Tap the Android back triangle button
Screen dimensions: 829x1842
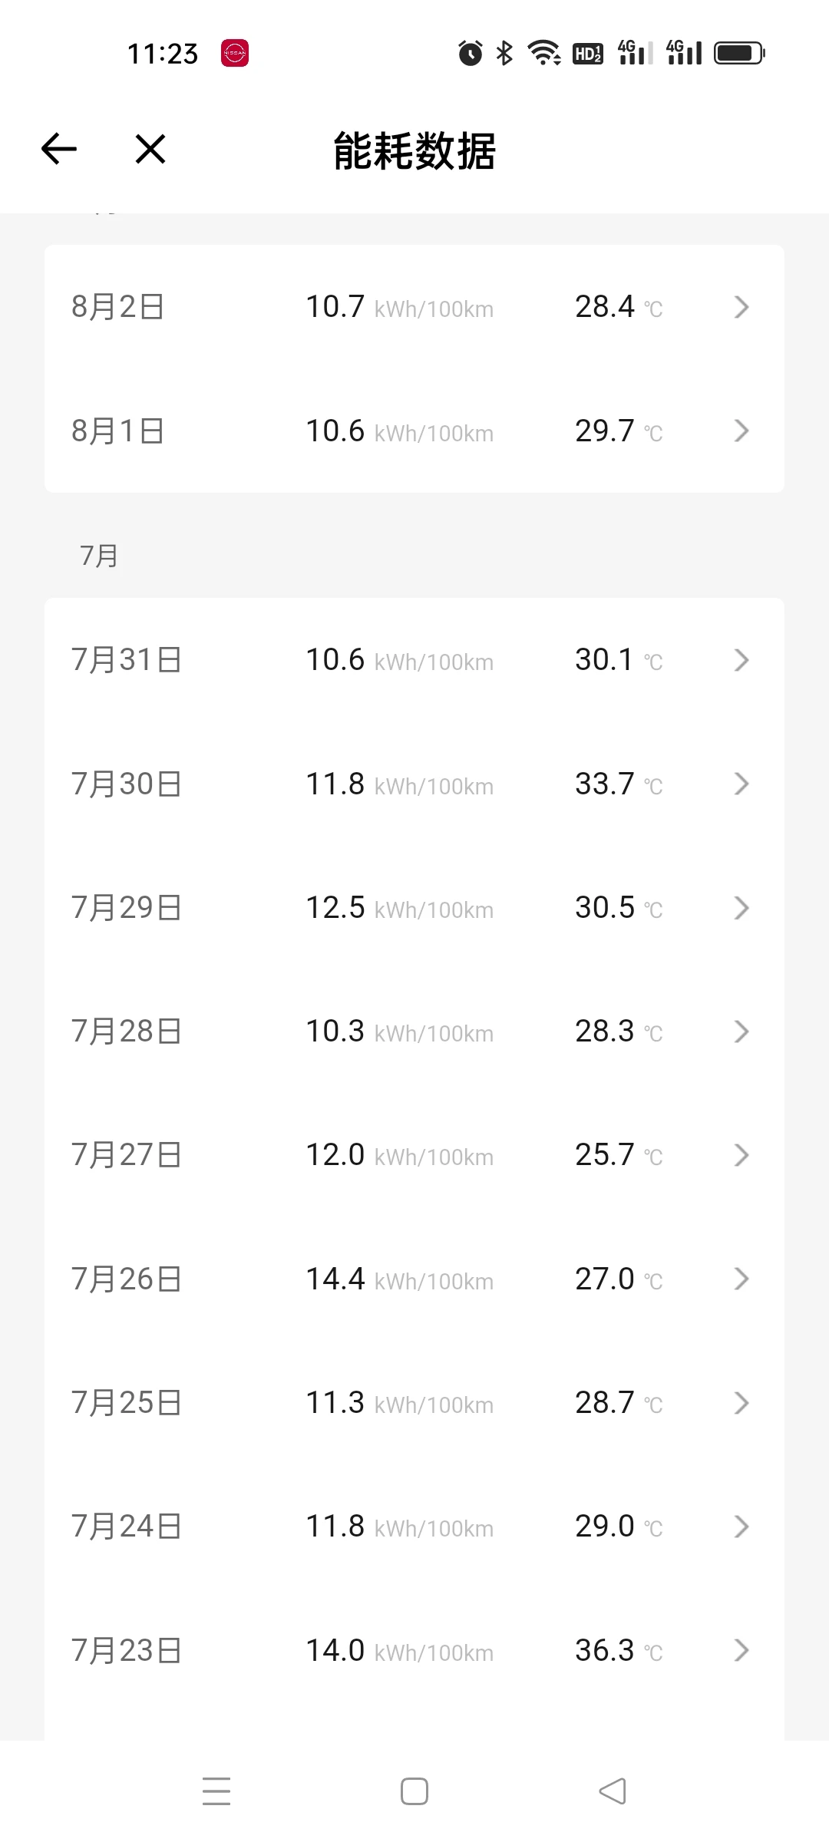[x=613, y=1791]
